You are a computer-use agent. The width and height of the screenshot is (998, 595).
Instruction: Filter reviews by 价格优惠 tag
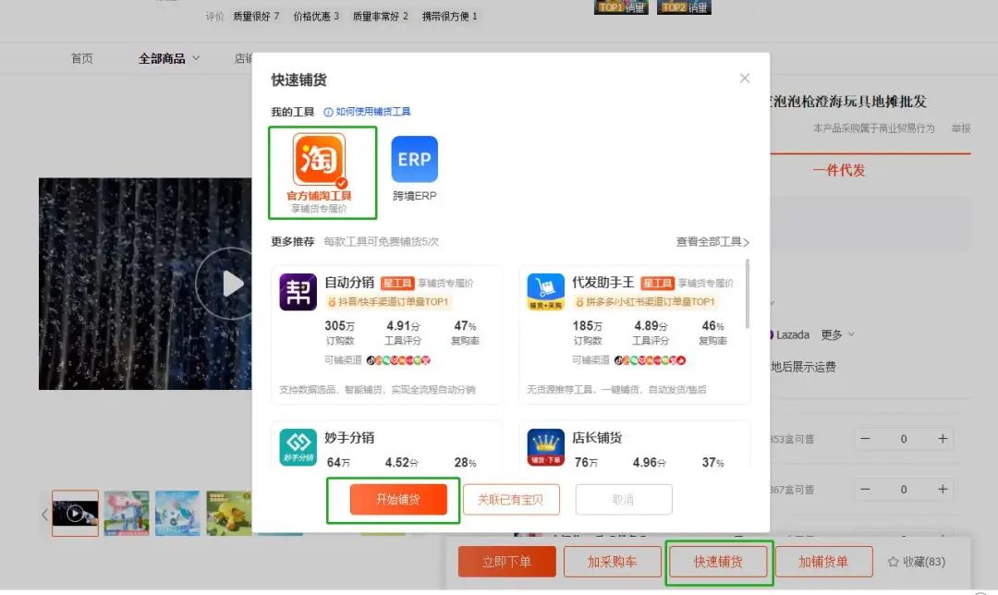click(316, 17)
